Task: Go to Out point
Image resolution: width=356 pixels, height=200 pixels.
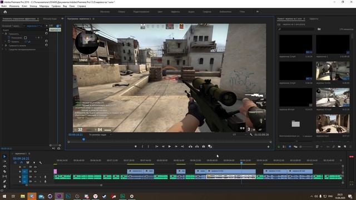Action: [182, 147]
